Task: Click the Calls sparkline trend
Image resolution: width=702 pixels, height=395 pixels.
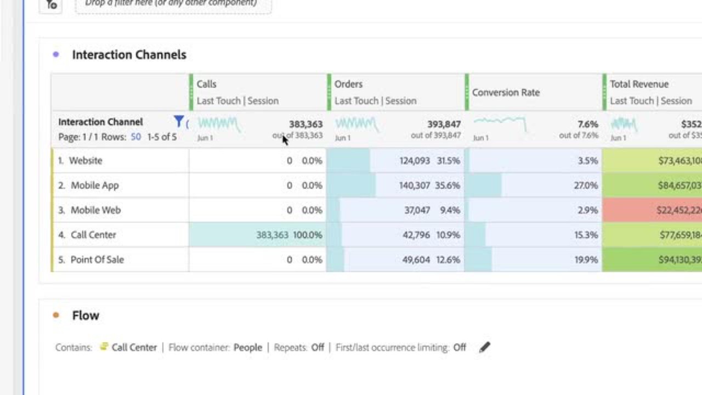Action: (218, 125)
